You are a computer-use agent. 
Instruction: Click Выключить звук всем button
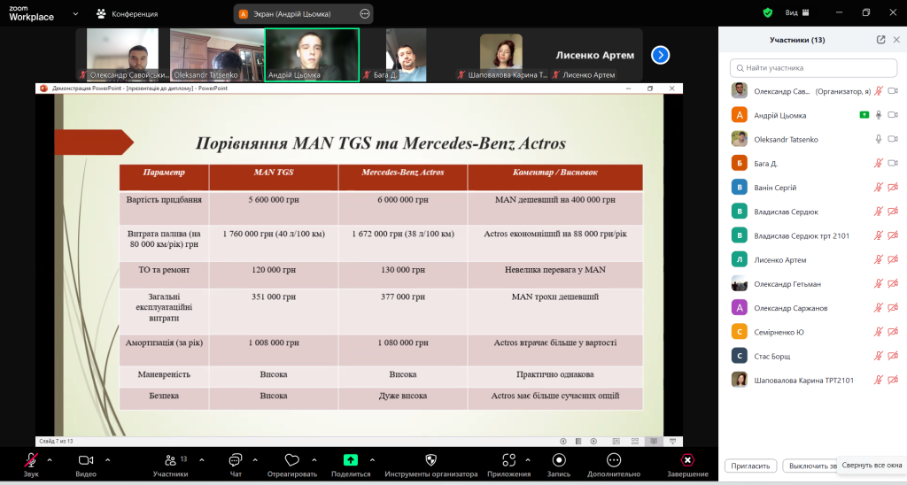click(810, 466)
